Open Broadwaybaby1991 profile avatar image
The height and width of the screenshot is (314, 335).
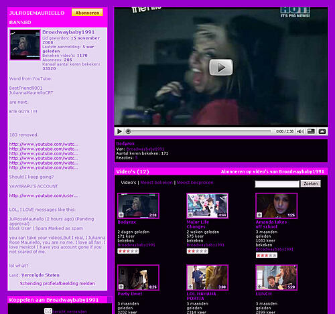coord(25,45)
